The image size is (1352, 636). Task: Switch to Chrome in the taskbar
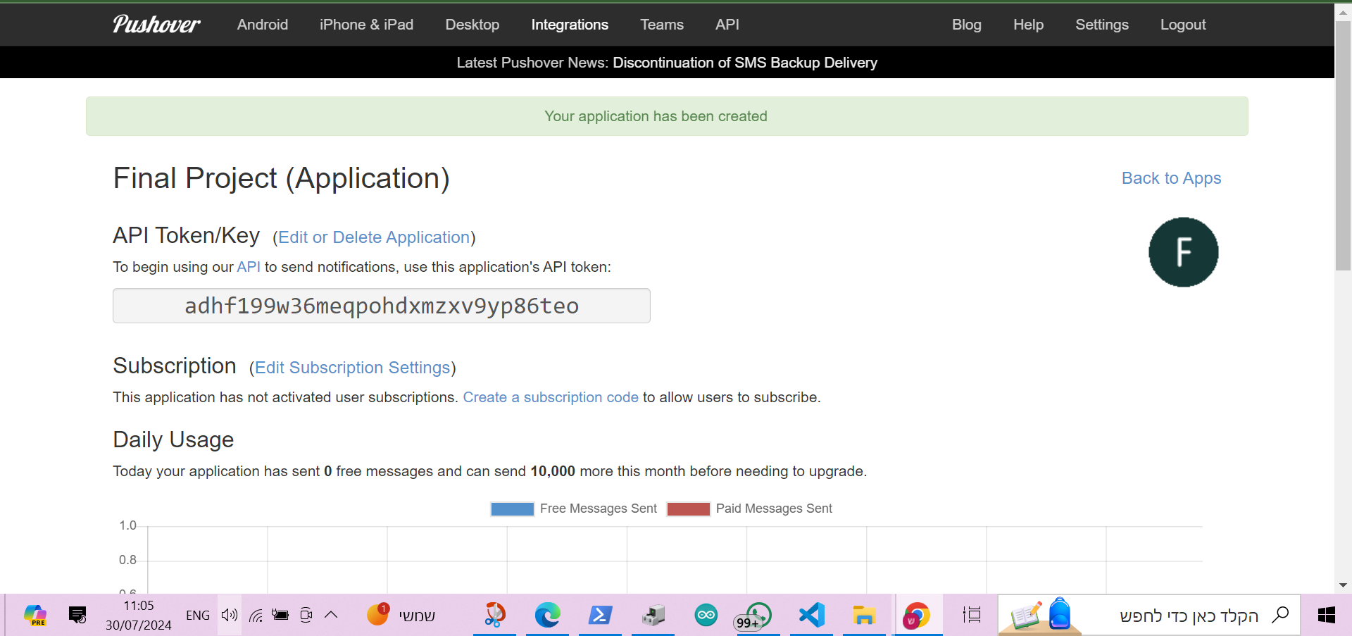coord(917,616)
